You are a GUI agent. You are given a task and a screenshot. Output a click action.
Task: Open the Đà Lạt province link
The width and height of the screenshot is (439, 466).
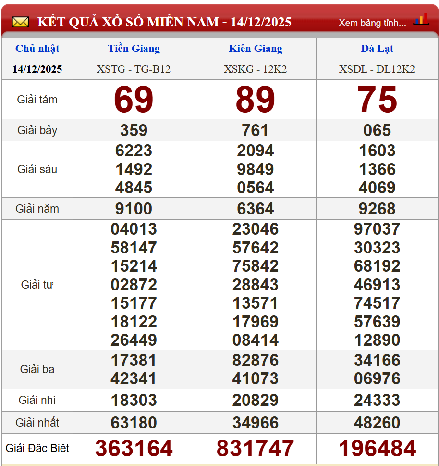coord(377,49)
